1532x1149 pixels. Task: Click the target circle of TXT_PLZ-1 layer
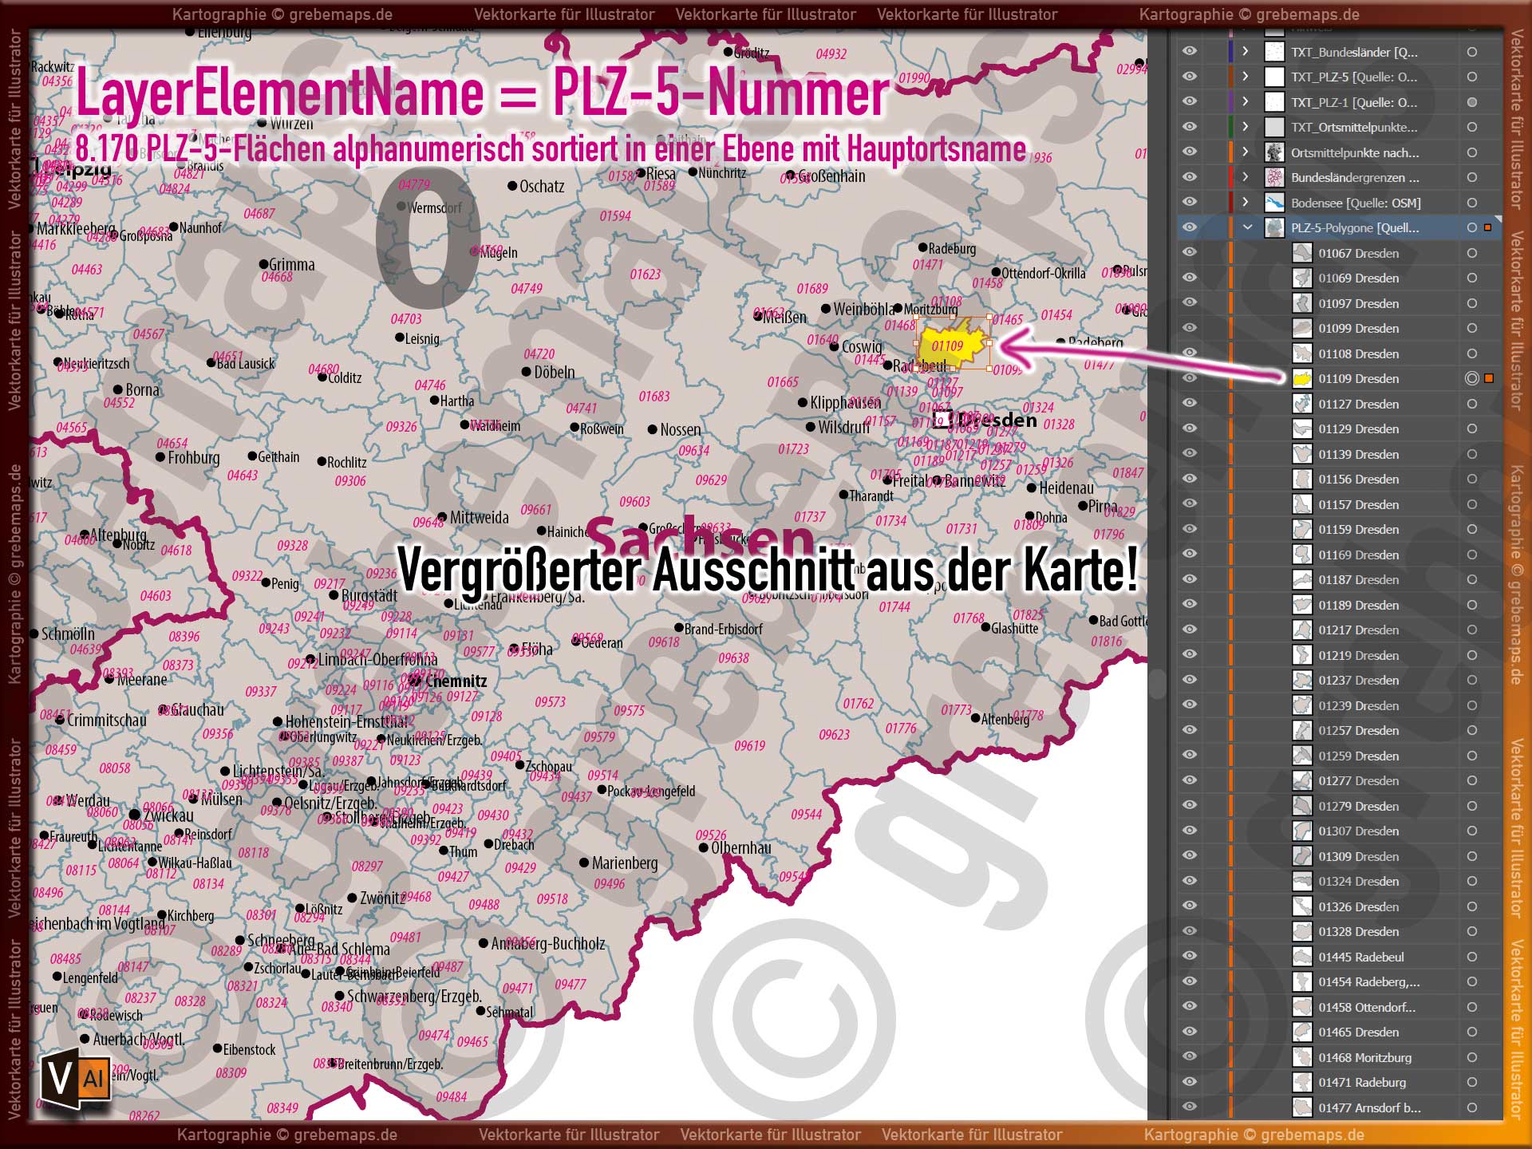pyautogui.click(x=1471, y=102)
